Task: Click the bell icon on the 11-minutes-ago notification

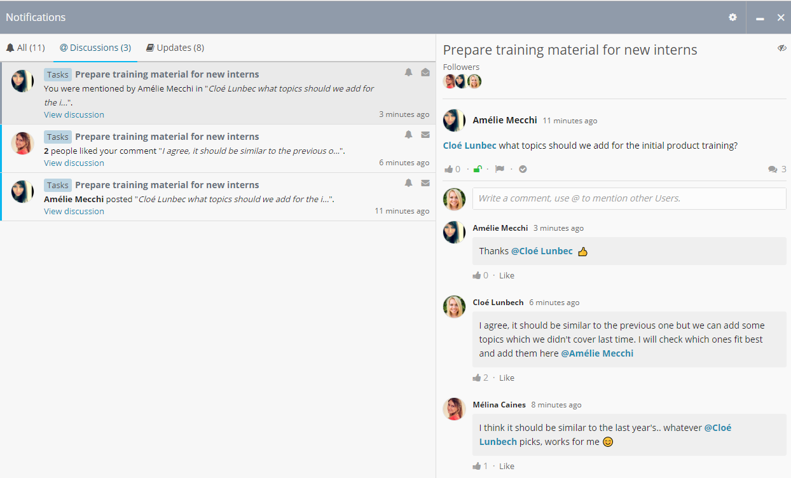Action: 408,183
